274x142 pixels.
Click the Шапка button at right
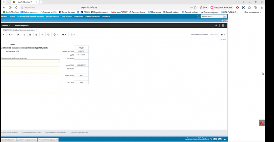[223, 40]
